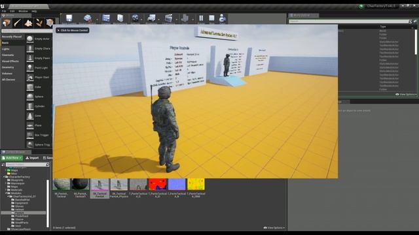Screen dimensions: 419x235
Task: Select the Foliage mode icon
Action: (x=39, y=23)
